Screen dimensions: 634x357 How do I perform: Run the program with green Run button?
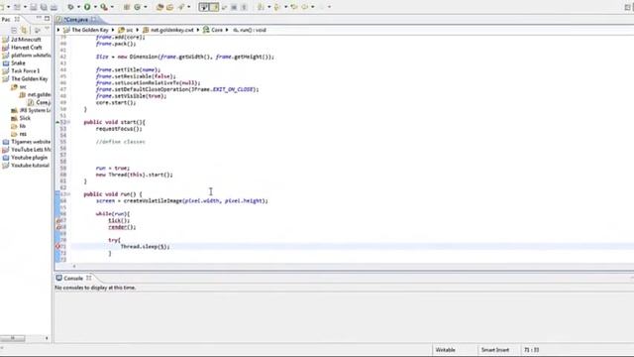(x=87, y=7)
